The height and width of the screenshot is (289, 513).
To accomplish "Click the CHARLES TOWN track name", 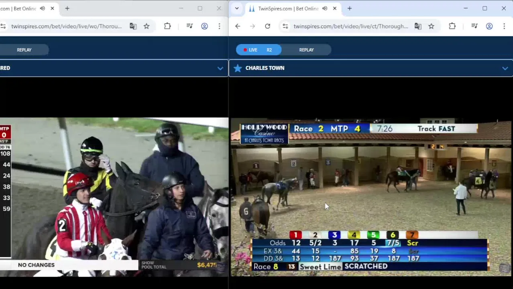I will (265, 68).
